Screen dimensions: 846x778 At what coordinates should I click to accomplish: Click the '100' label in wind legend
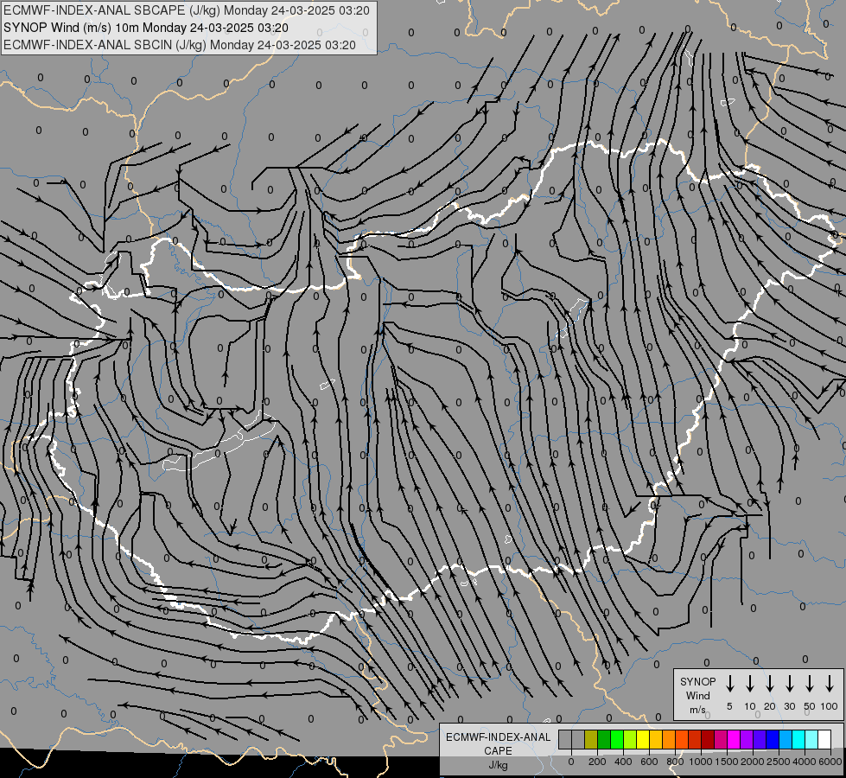tap(830, 706)
